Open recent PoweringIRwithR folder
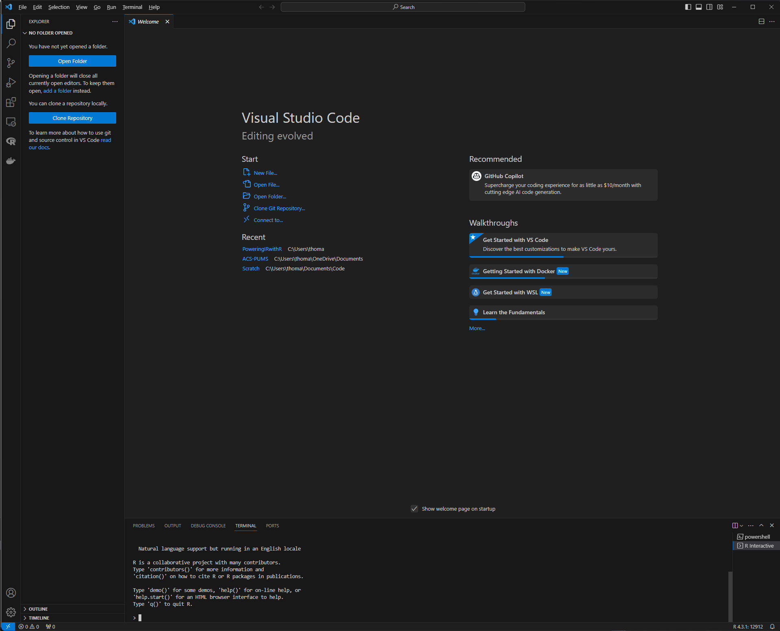Viewport: 780px width, 631px height. [x=262, y=249]
